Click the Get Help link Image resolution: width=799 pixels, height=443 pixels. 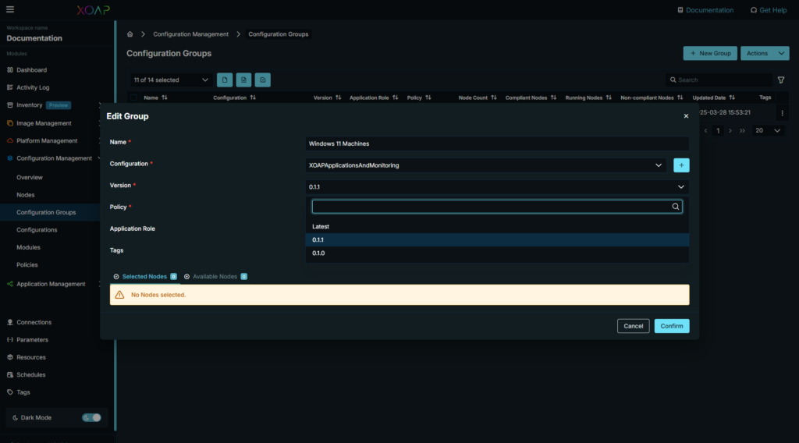tap(768, 10)
